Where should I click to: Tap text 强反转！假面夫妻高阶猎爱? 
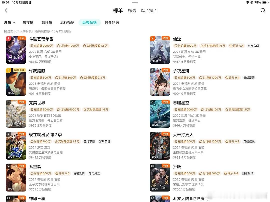point(47,89)
